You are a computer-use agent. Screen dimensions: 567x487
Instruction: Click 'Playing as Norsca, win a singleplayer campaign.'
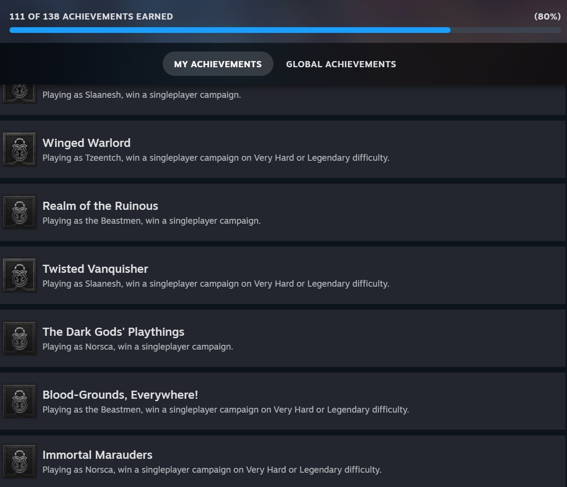pos(138,347)
